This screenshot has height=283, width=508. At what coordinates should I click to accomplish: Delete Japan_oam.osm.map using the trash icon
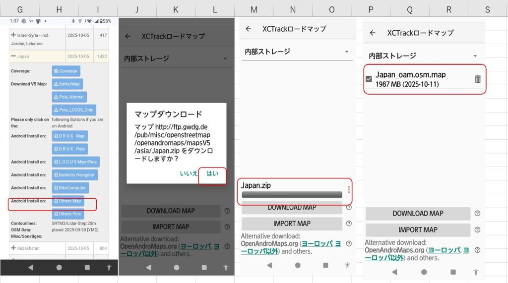477,79
